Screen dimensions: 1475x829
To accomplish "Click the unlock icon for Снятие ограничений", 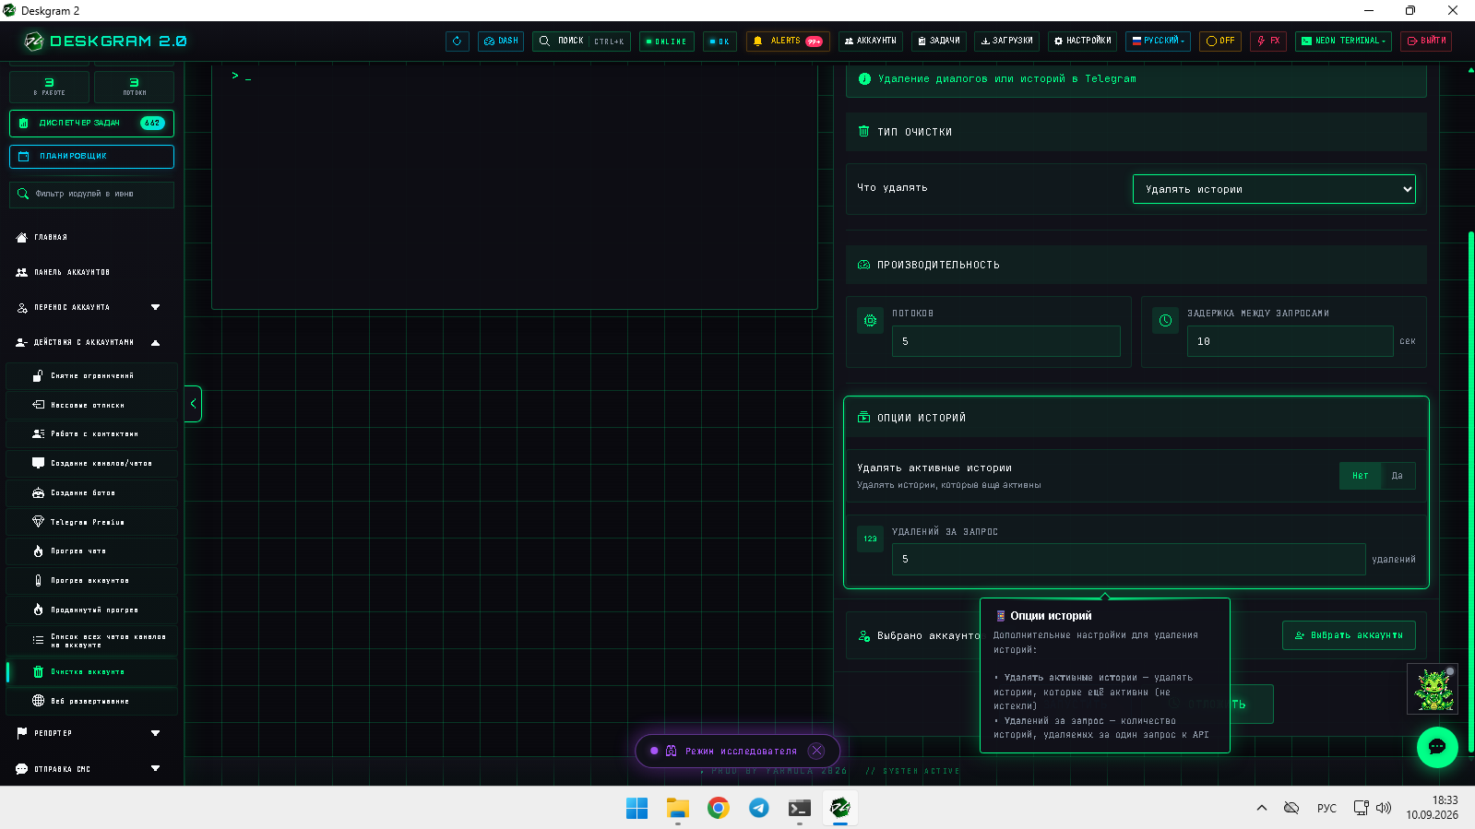I will 38,376.
